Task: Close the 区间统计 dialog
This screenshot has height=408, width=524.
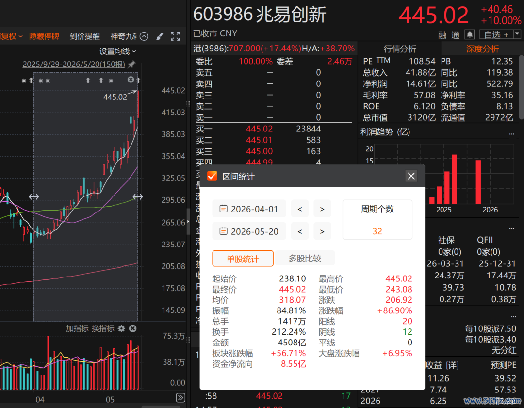Action: 411,176
